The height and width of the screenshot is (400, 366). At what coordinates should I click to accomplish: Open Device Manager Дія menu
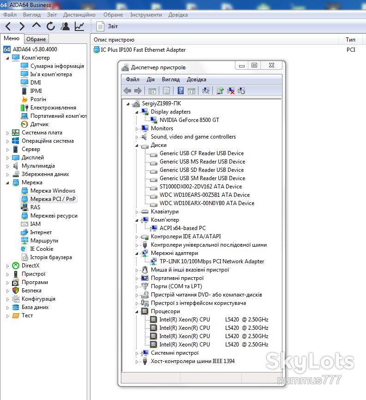pos(150,79)
